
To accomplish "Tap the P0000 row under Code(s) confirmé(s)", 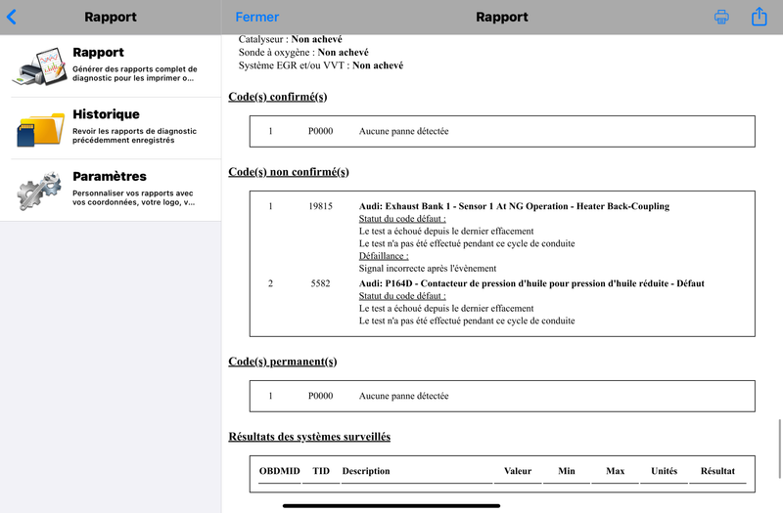I will point(403,131).
